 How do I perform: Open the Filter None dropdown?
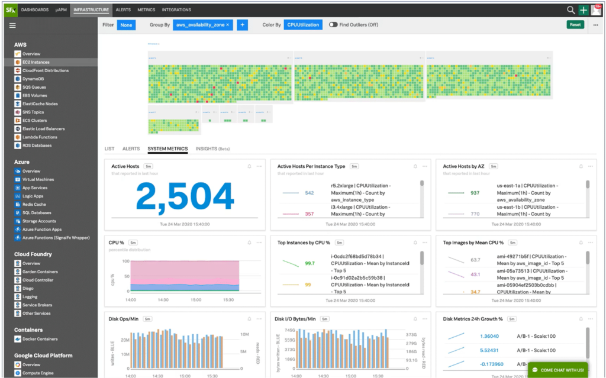click(x=125, y=24)
